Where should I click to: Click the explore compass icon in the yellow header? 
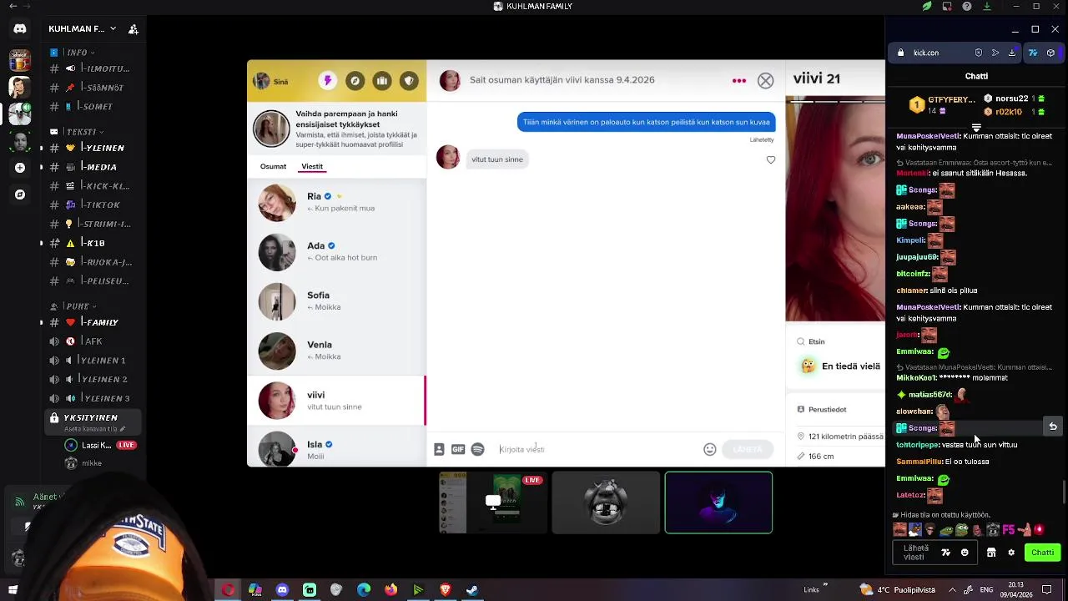(355, 81)
